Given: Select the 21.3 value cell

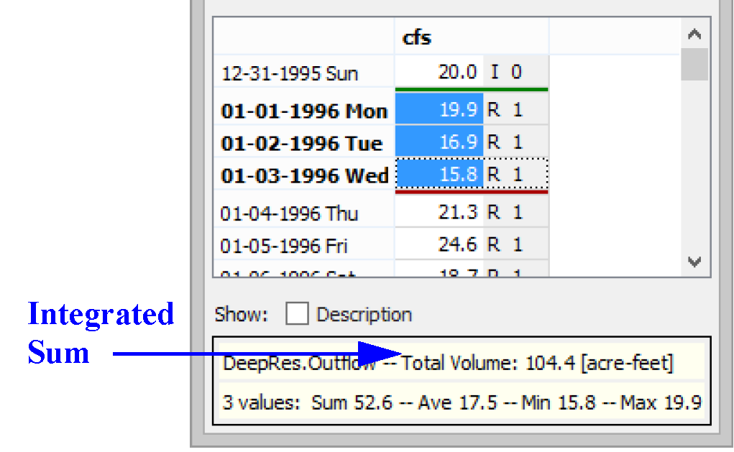Looking at the screenshot, I should point(439,213).
